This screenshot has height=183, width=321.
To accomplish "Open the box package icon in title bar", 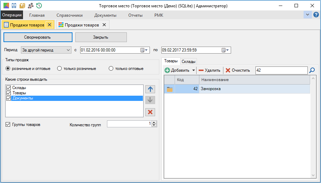I will click(22, 6).
